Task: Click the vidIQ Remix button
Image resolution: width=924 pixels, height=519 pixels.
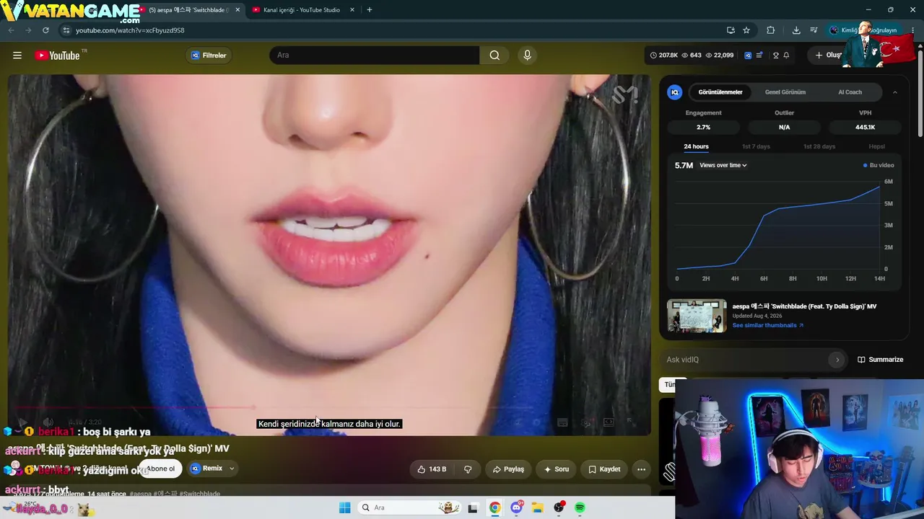Action: point(206,469)
